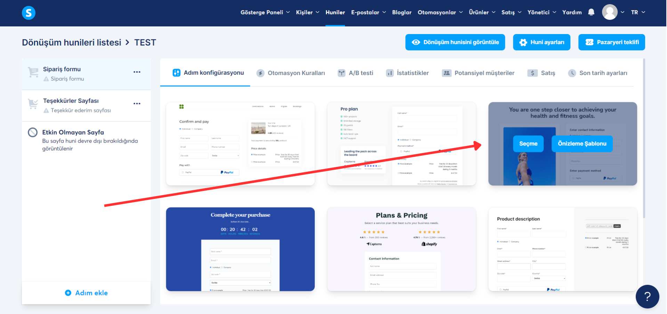Switch to the A/B testi tab

coord(355,73)
